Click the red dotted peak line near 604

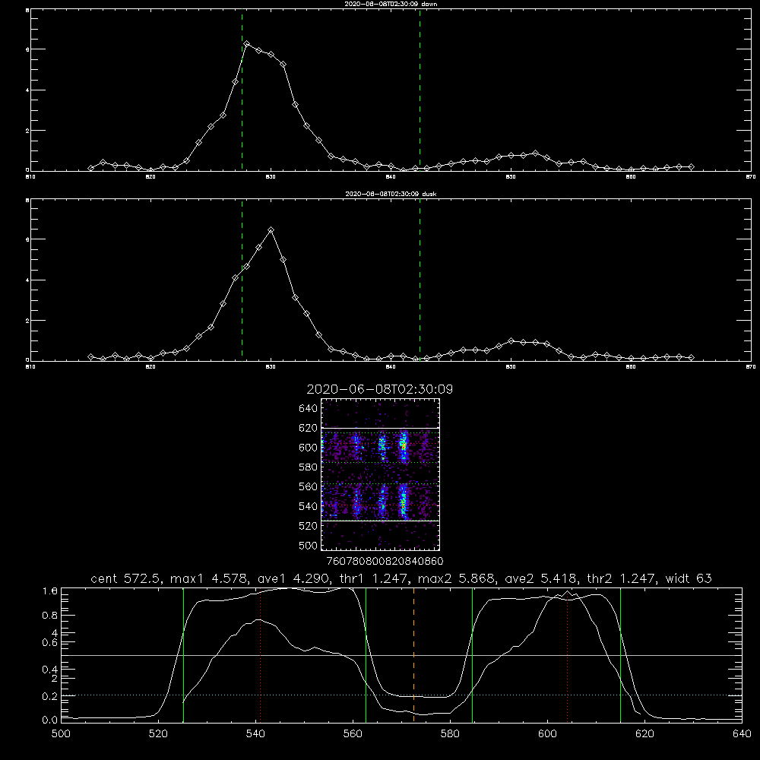tap(567, 655)
